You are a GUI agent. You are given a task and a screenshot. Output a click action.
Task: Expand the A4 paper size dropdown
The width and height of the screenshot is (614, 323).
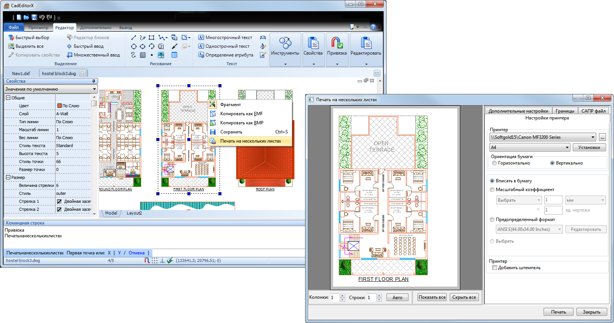567,147
